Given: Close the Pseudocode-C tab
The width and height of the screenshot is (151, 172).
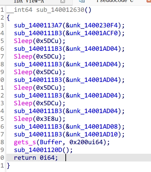Looking at the screenshot, I should (149, 1).
